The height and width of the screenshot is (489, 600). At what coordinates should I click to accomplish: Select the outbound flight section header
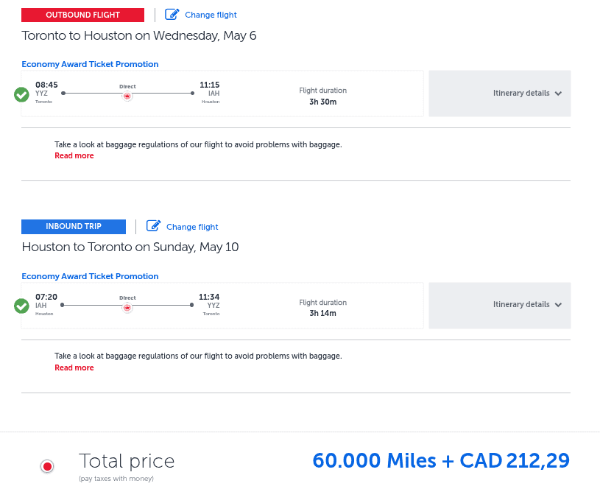[138, 35]
